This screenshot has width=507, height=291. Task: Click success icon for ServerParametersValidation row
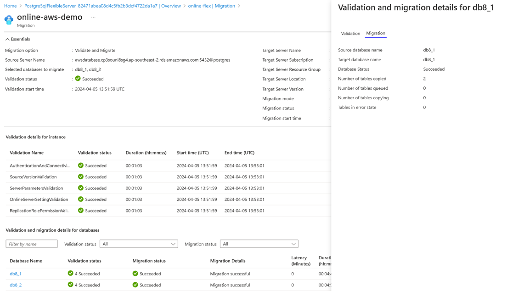point(81,188)
